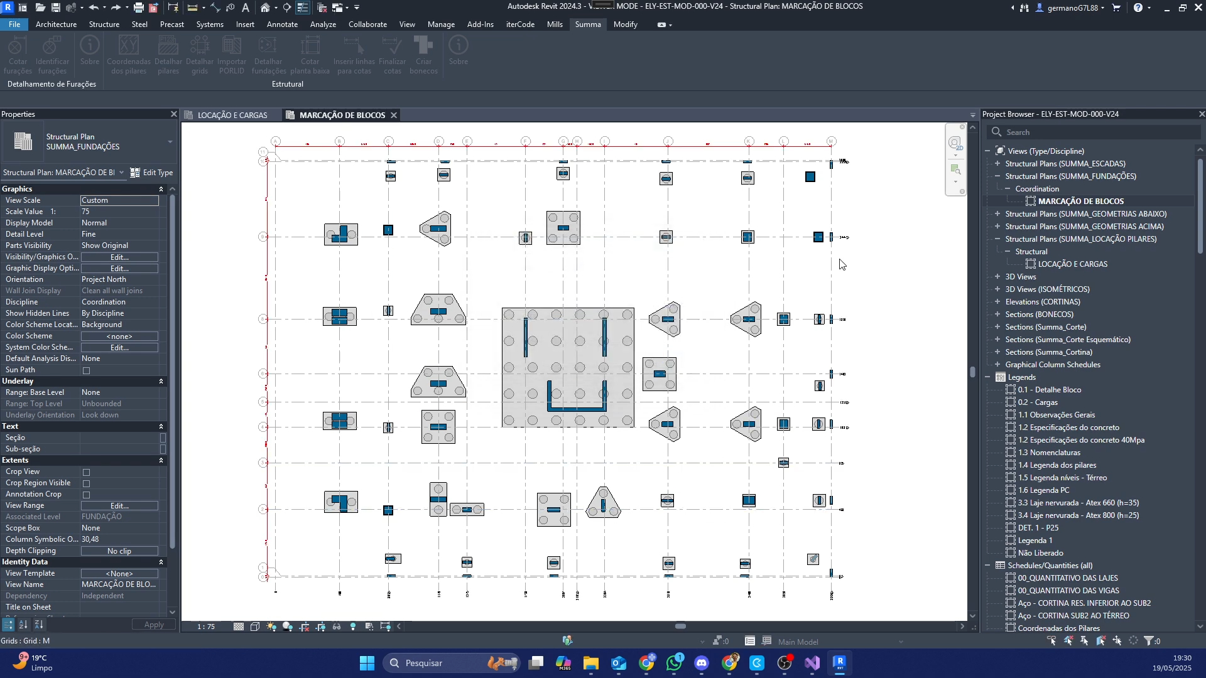The width and height of the screenshot is (1206, 678).
Task: Click Temporary Hide/Isolate glasses icon
Action: pos(337,627)
